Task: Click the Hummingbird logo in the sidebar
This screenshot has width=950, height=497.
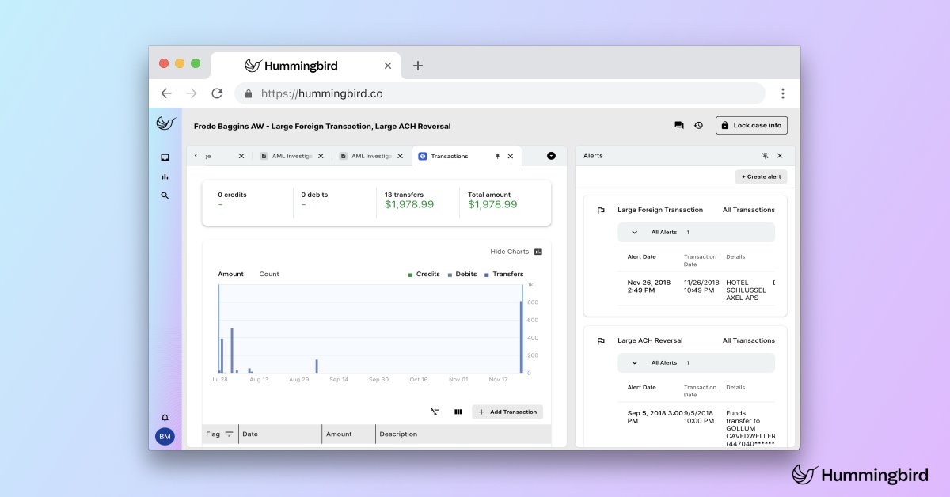Action: tap(165, 123)
